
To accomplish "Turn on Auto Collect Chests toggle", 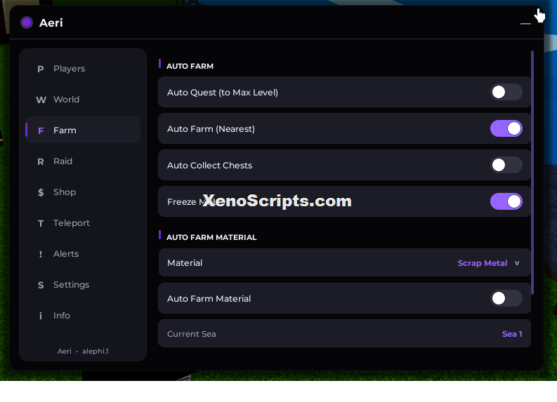I will 506,165.
